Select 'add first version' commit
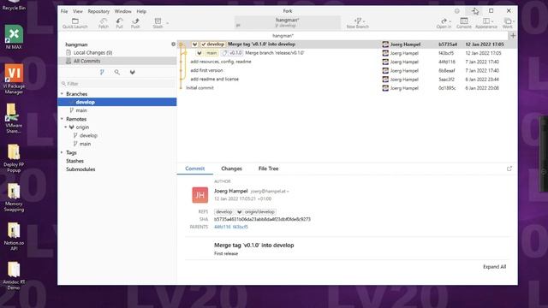548x308 pixels. point(347,70)
